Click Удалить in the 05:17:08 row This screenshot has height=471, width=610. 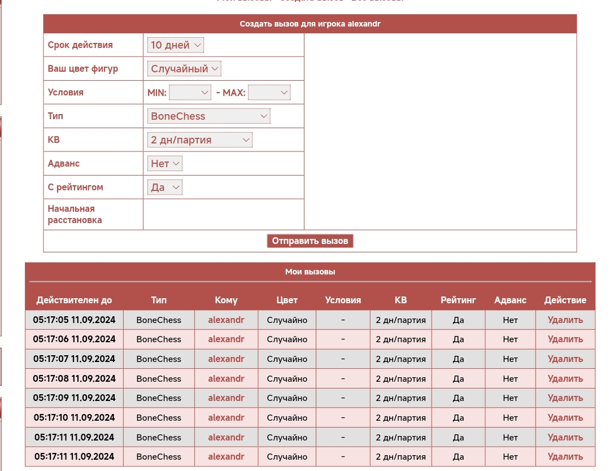point(565,378)
